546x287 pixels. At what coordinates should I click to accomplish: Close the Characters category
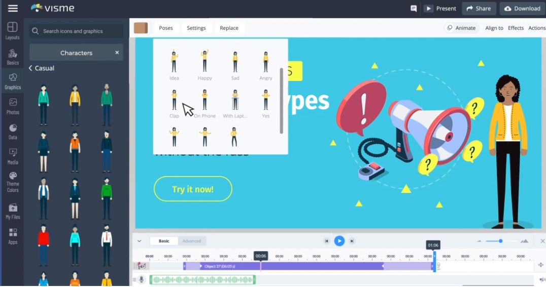pyautogui.click(x=117, y=53)
